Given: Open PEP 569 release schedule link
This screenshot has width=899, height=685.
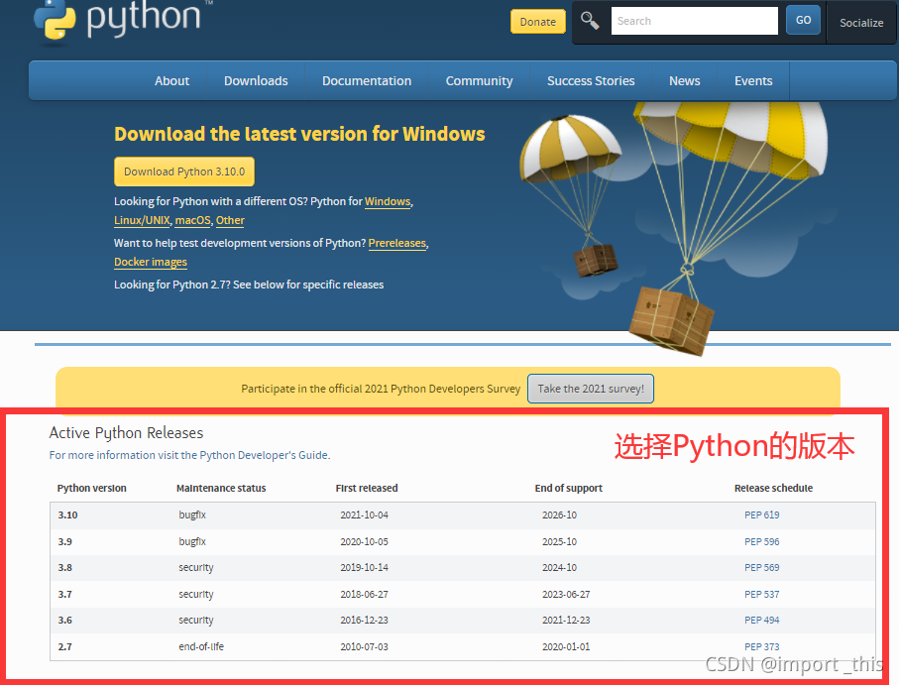Looking at the screenshot, I should click(x=761, y=567).
